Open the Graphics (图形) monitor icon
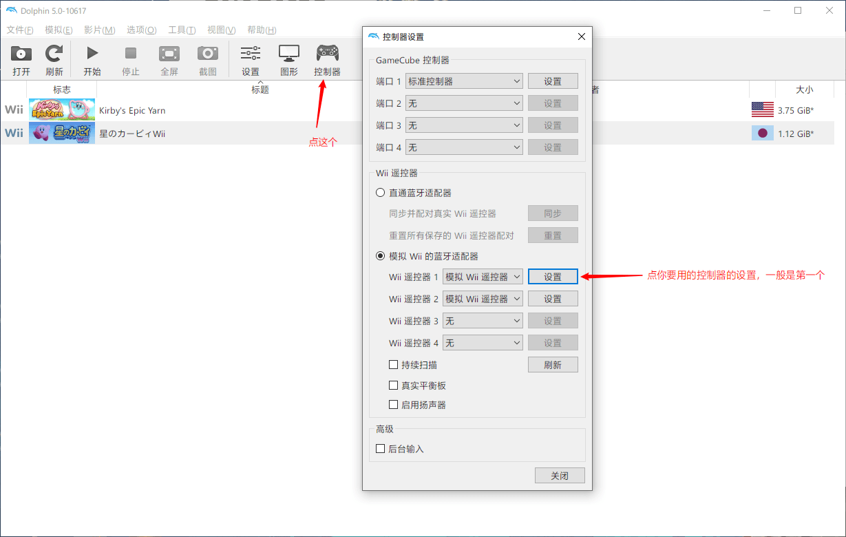Screen dimensions: 846x537 [289, 54]
